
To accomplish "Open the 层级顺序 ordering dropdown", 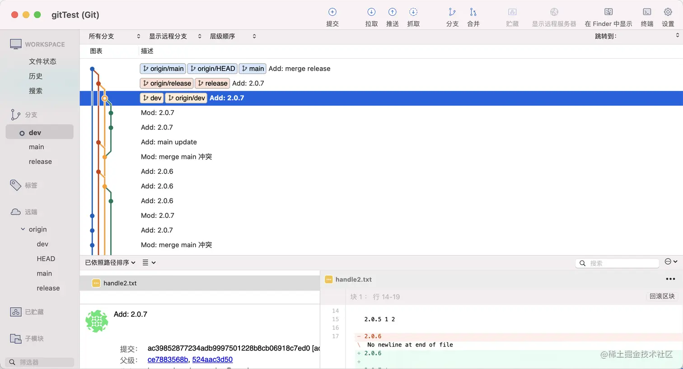I will [233, 36].
